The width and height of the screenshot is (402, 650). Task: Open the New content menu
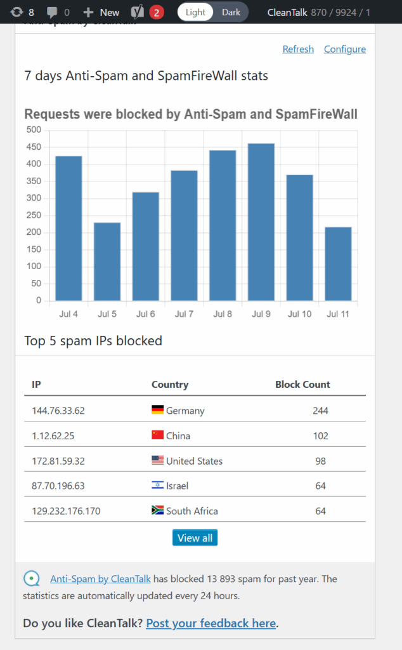pyautogui.click(x=109, y=12)
